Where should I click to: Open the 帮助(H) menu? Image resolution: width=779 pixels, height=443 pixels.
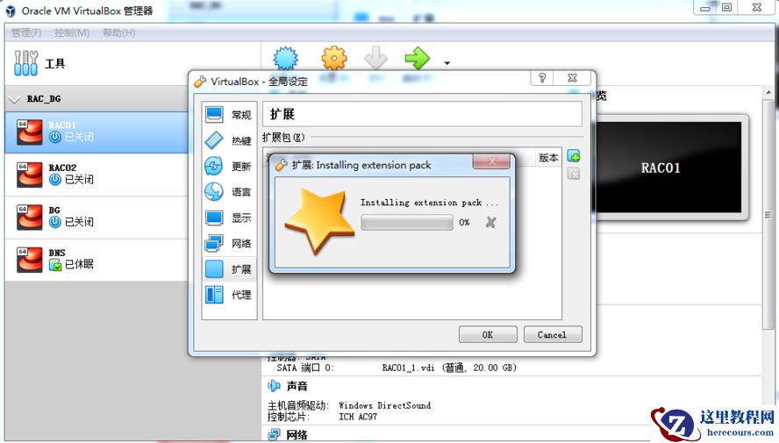point(118,32)
